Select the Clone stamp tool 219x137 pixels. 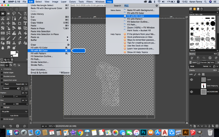point(14,43)
